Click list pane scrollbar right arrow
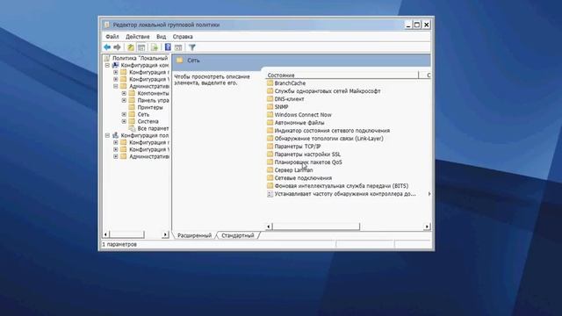Viewport: 562px width, 316px height. [x=427, y=226]
